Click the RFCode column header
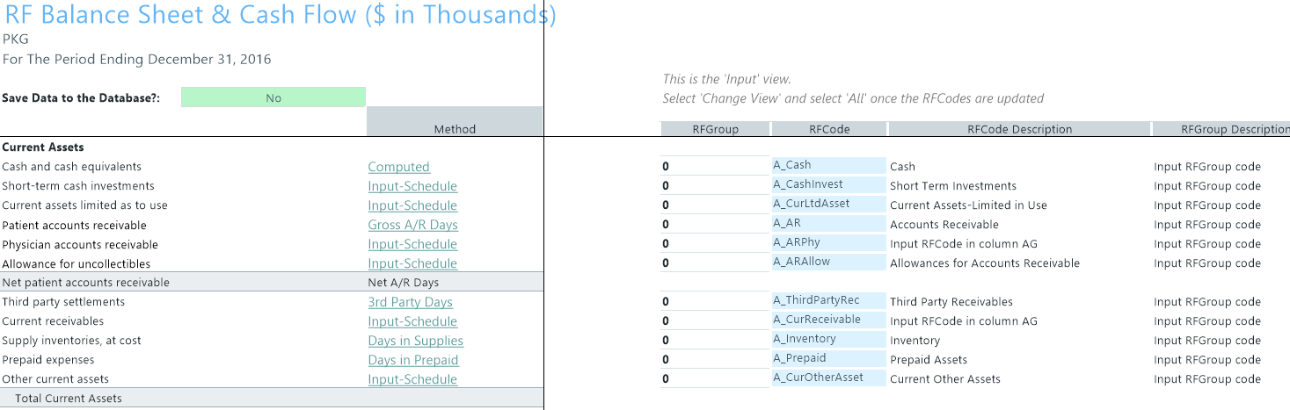 [x=829, y=129]
